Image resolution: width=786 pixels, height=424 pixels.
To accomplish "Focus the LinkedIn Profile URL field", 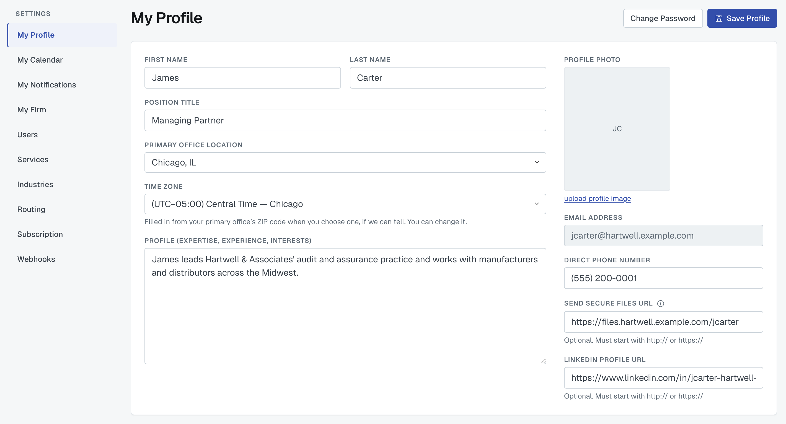I will tap(663, 378).
